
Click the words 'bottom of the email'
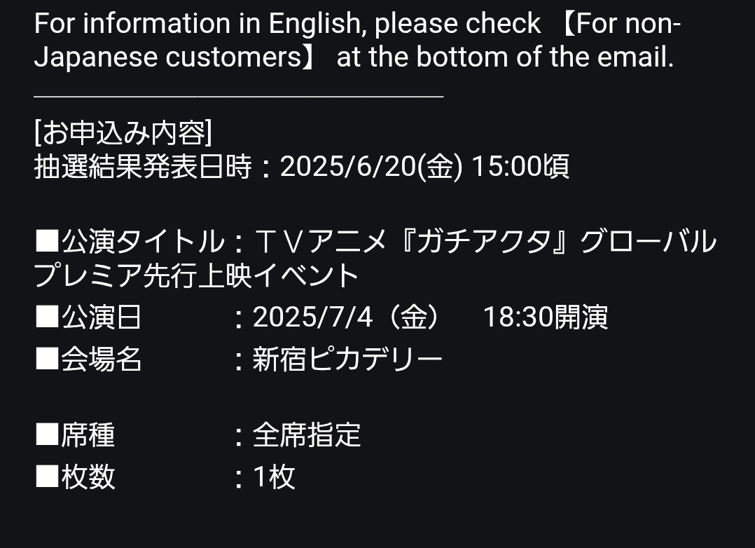coord(545,56)
